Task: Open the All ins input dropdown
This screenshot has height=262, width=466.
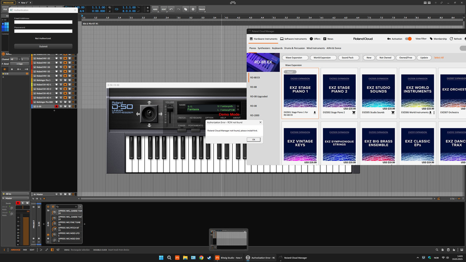Action: tap(15, 194)
